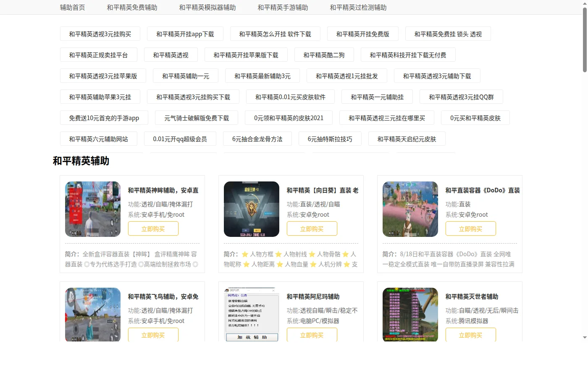
Task: Click the scrollbar up arrow
Action: pos(585,3)
